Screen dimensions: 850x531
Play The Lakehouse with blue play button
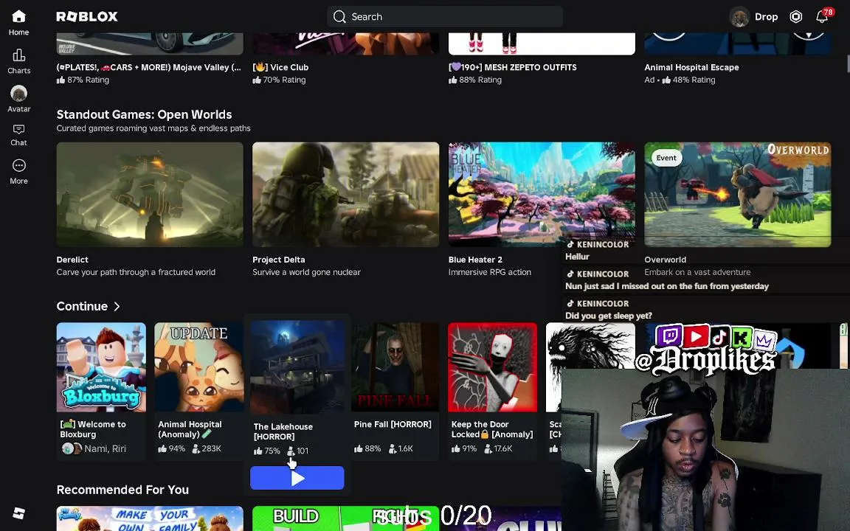click(297, 478)
